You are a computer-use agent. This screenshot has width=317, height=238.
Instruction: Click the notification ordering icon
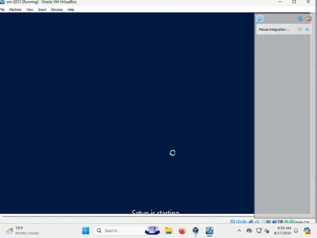[x=300, y=19]
